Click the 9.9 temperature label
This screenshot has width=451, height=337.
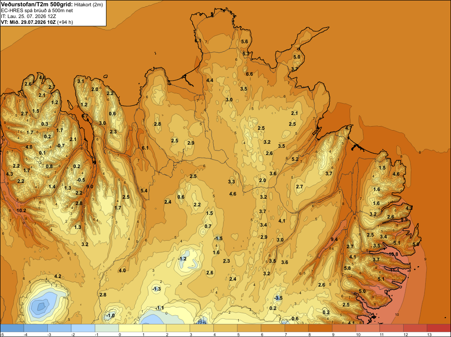404,219
